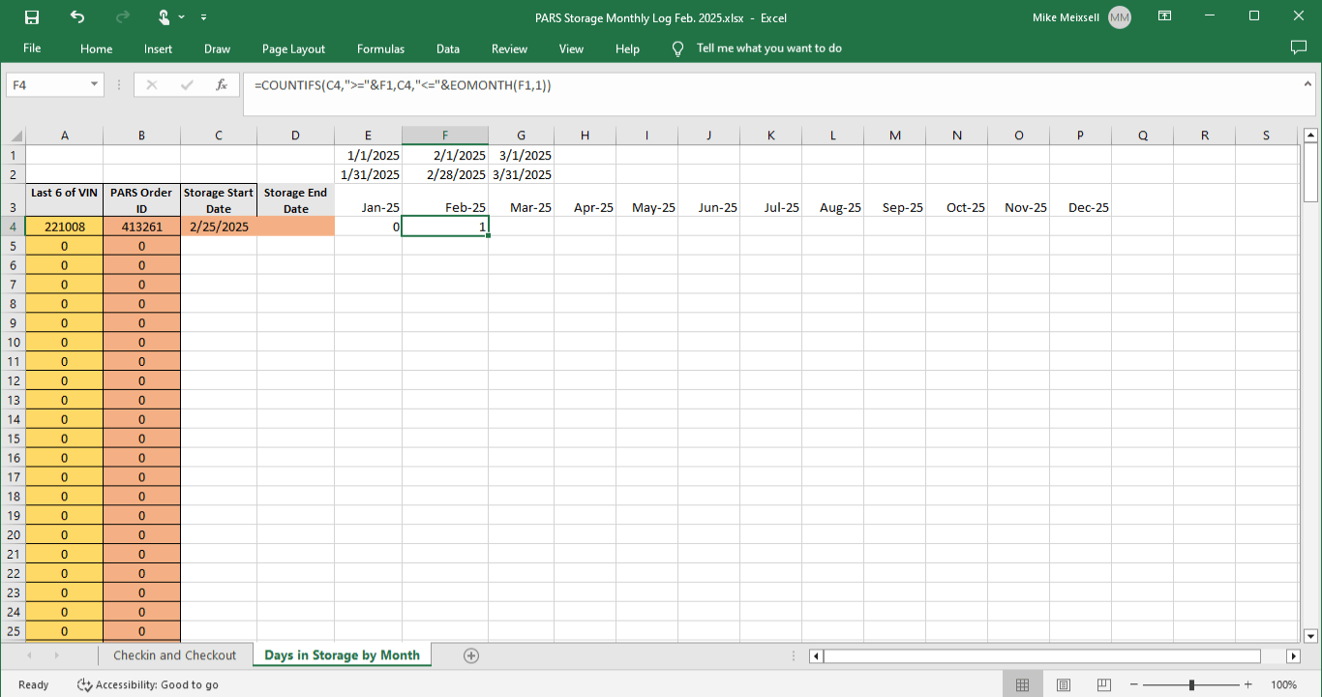1322x697 pixels.
Task: Select row 4 header
Action: (x=13, y=227)
